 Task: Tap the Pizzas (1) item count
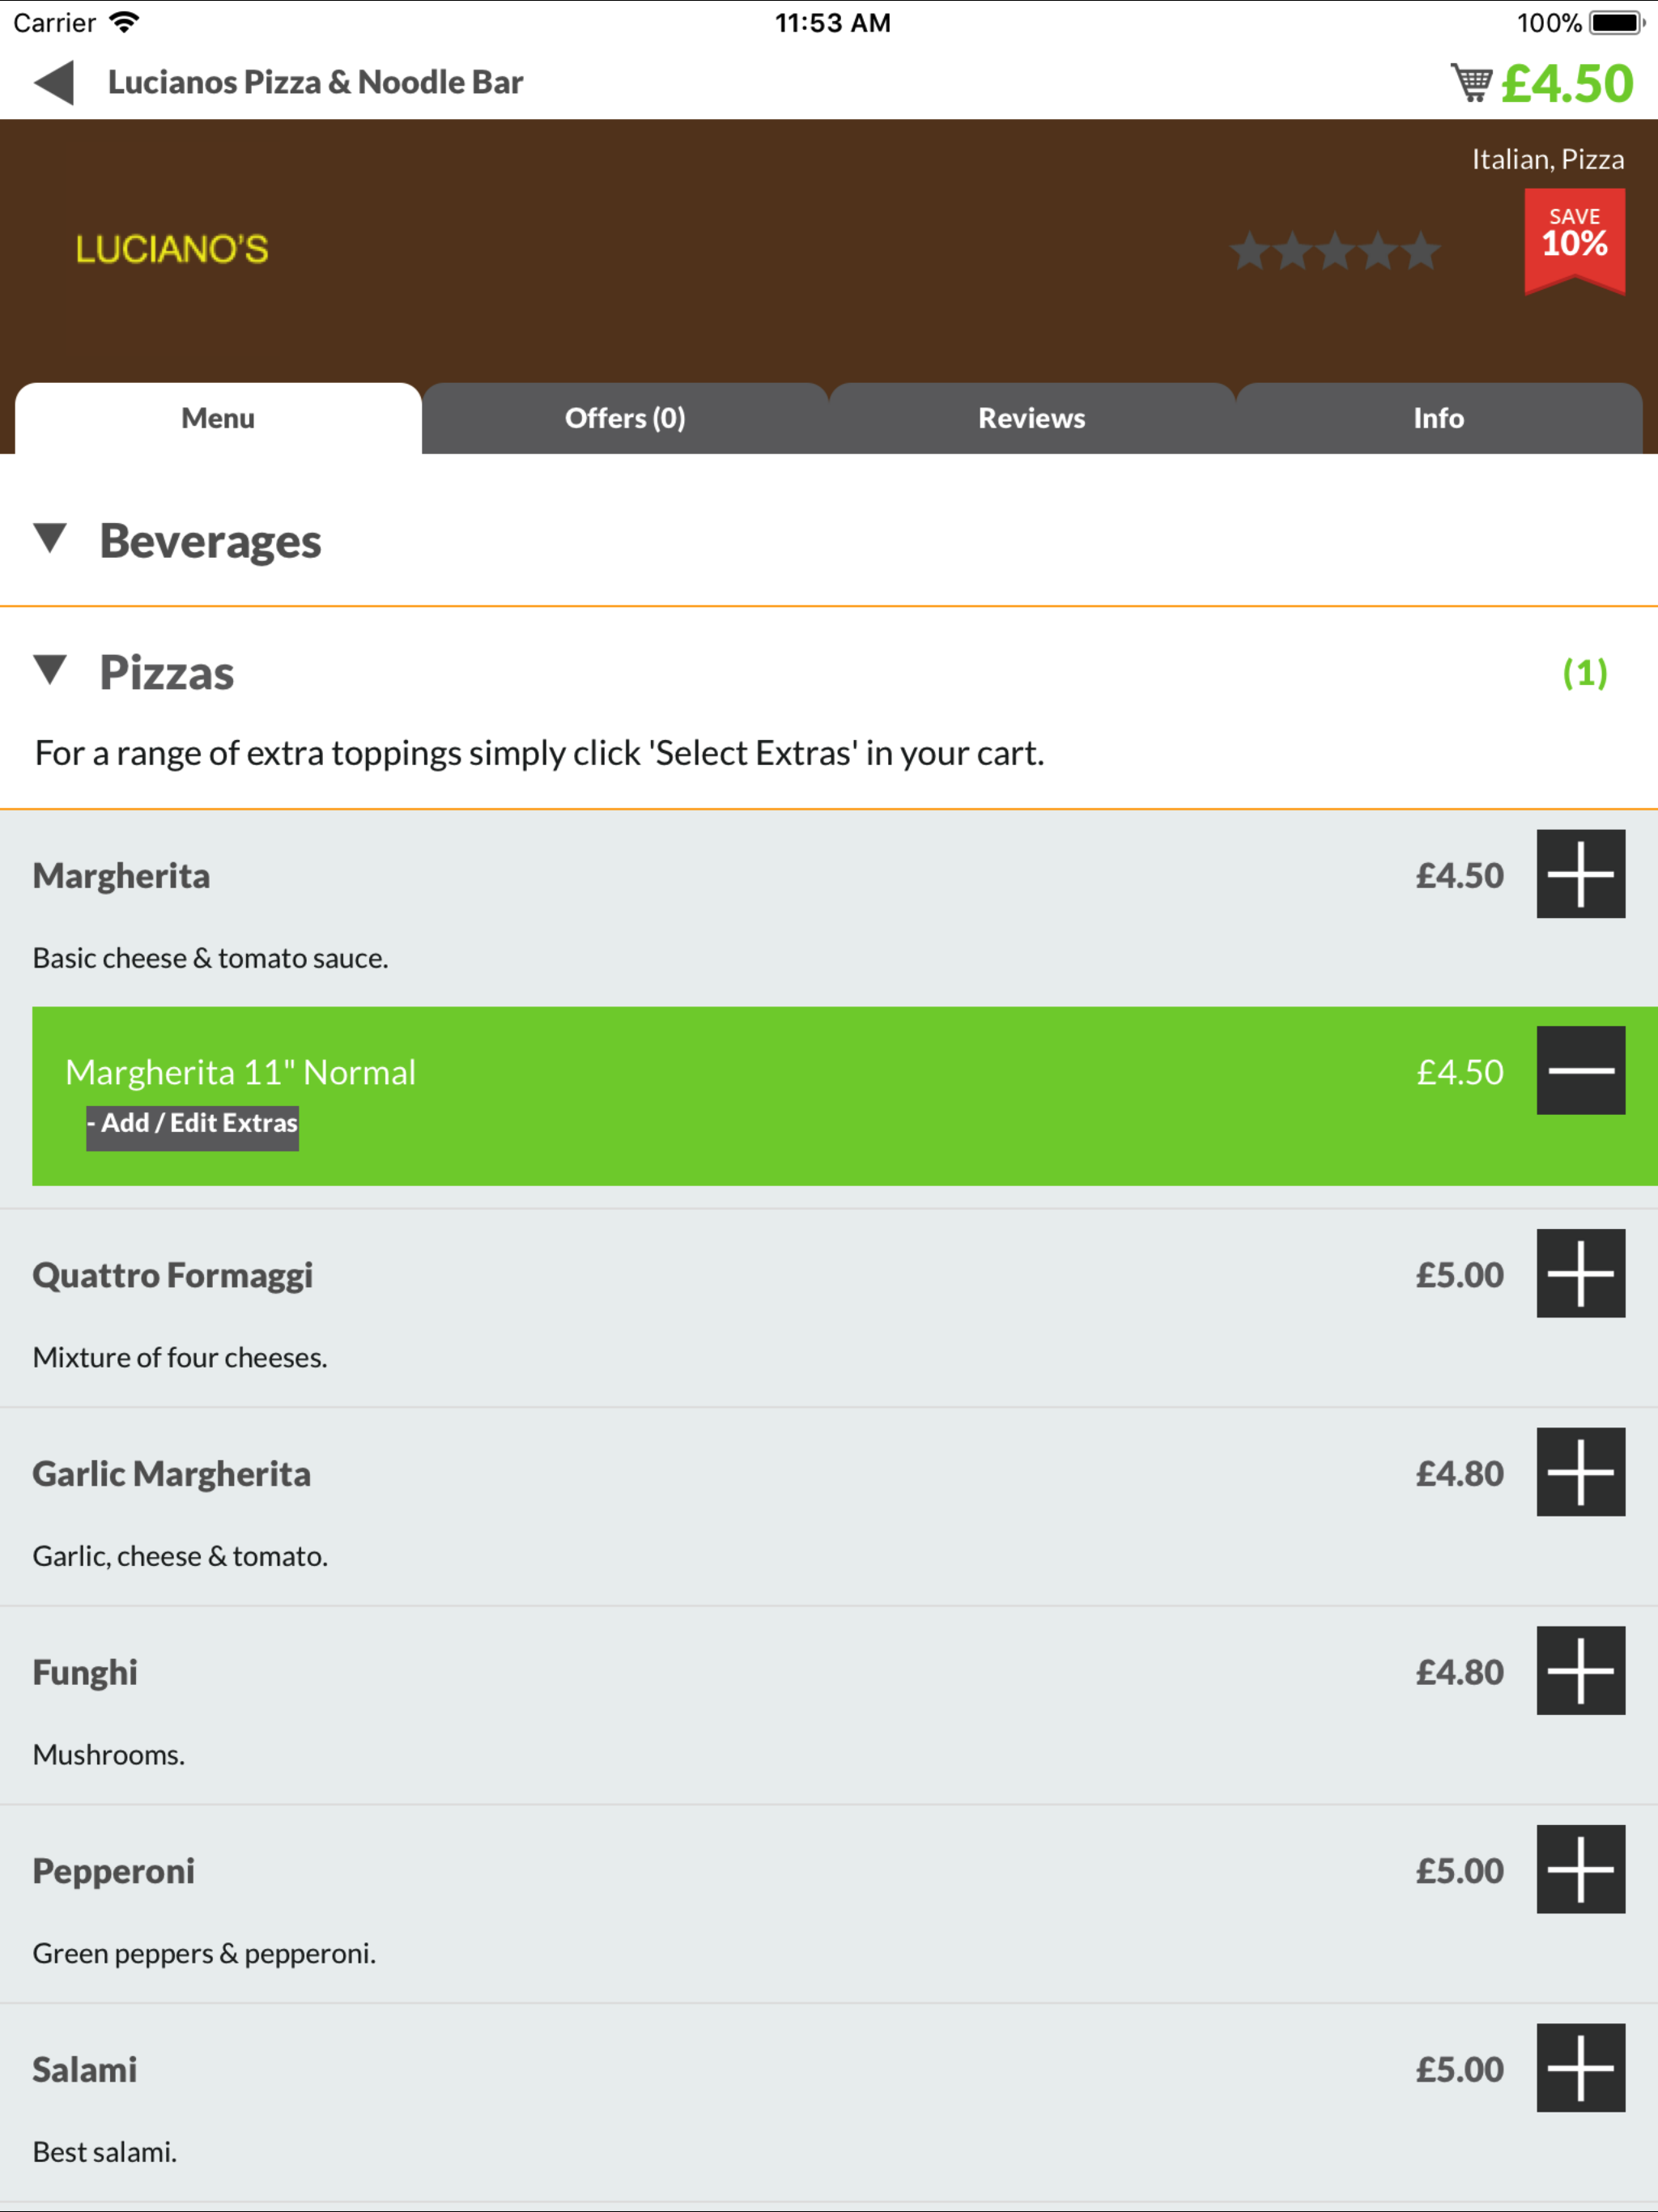pos(1585,673)
